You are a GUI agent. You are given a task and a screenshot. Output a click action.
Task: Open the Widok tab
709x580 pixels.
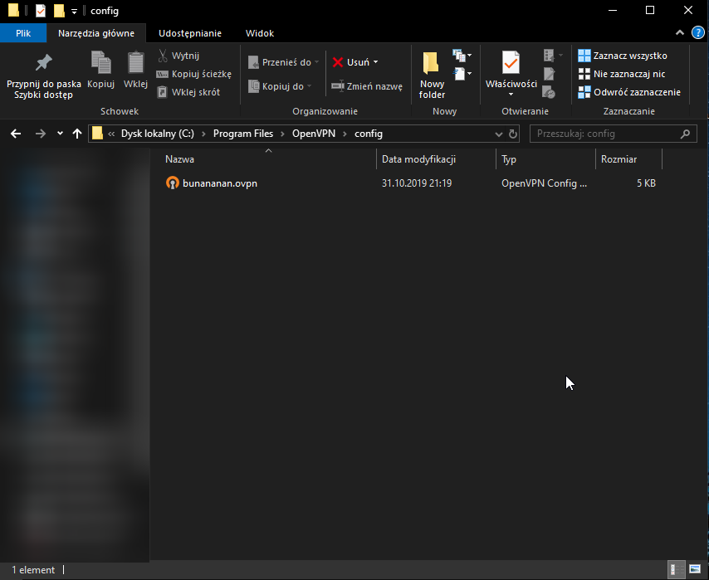[260, 33]
